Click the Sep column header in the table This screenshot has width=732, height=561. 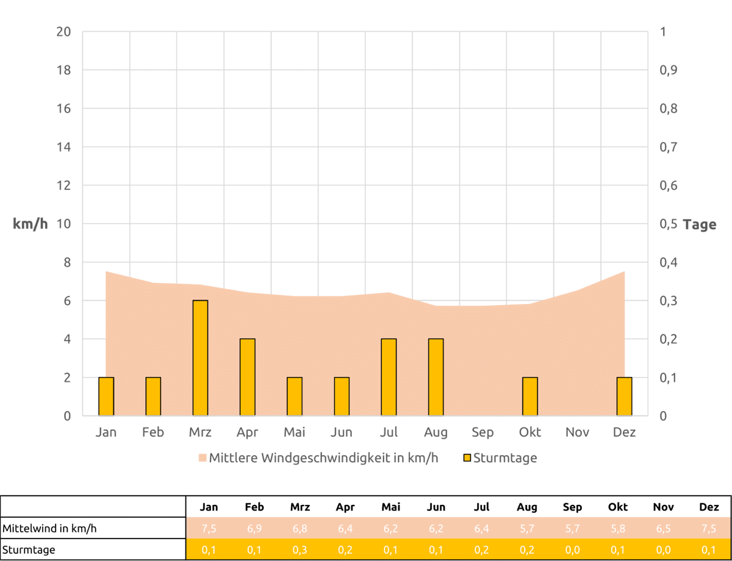coord(572,507)
